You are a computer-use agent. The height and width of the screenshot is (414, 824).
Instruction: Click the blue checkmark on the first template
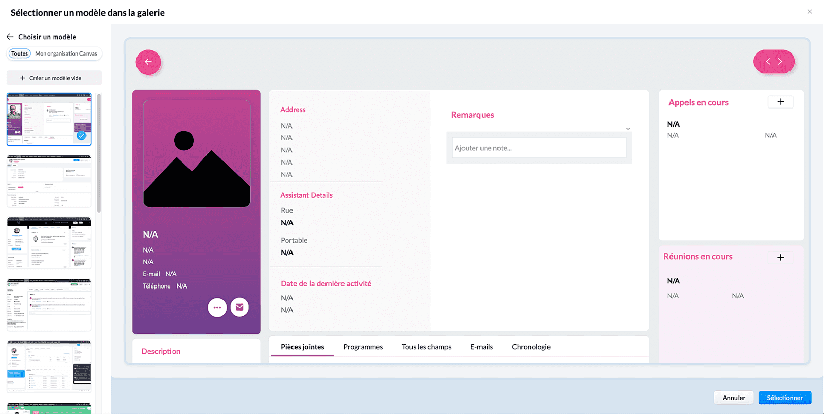point(81,136)
